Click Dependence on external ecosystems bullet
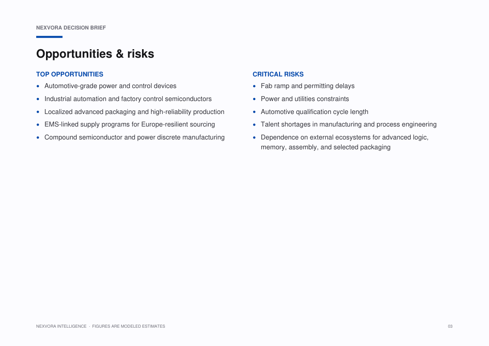 [345, 137]
